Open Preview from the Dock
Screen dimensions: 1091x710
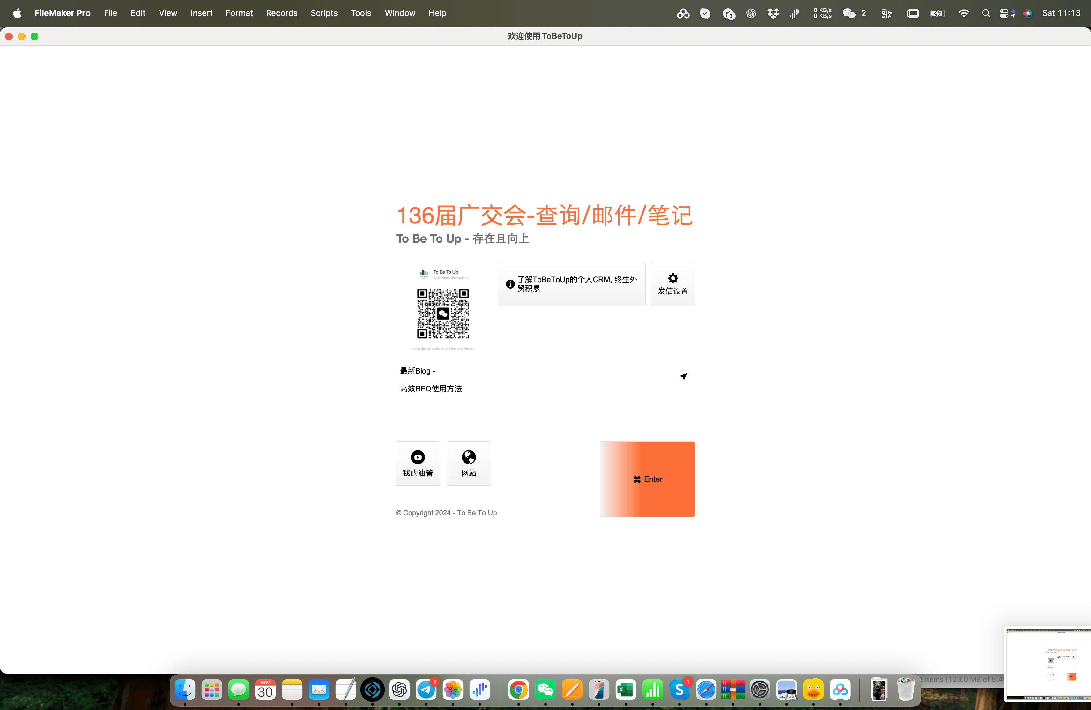pos(787,689)
